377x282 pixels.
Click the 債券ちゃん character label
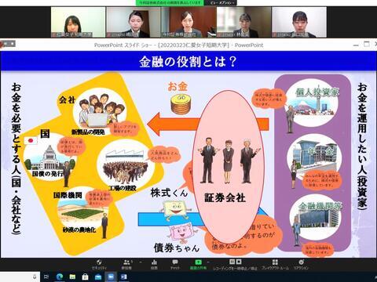pos(177,248)
